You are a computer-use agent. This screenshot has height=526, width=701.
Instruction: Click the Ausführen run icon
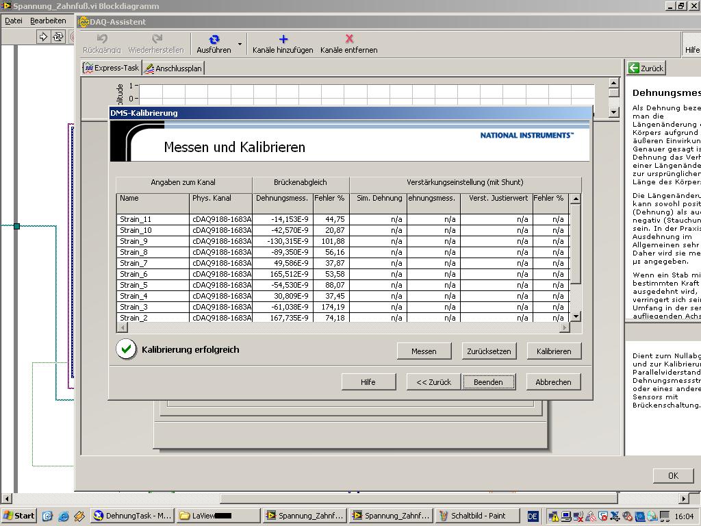point(214,40)
